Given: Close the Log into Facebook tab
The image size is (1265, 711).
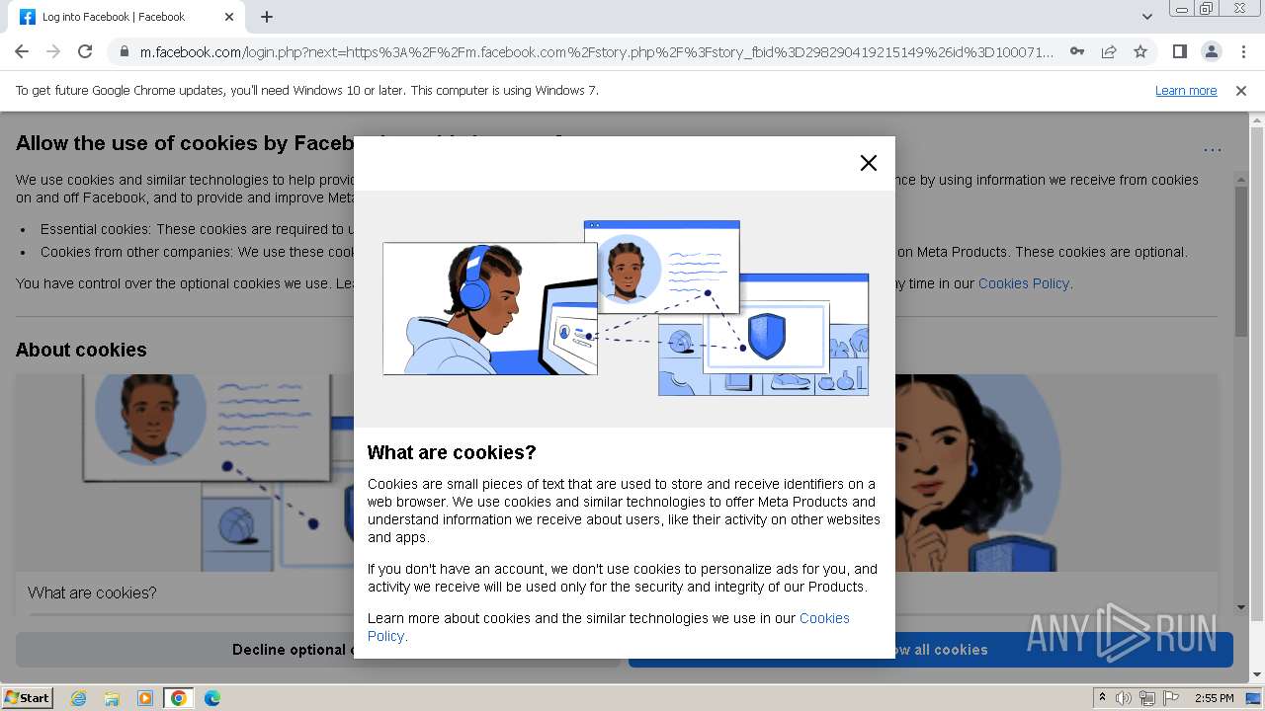Looking at the screenshot, I should point(229,17).
